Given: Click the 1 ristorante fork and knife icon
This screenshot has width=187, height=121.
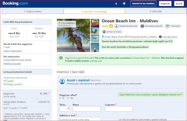Looking at the screenshot, I should 167,26.
